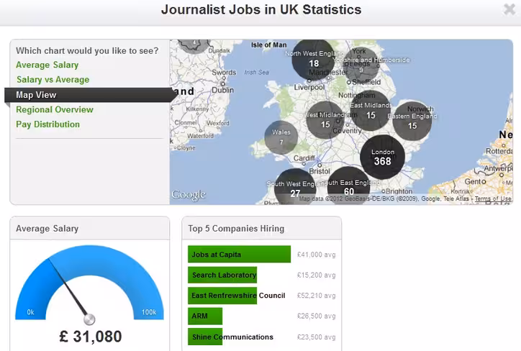Close the statistics dialog with X icon
Viewport: 521px width, 351px height.
509,9
